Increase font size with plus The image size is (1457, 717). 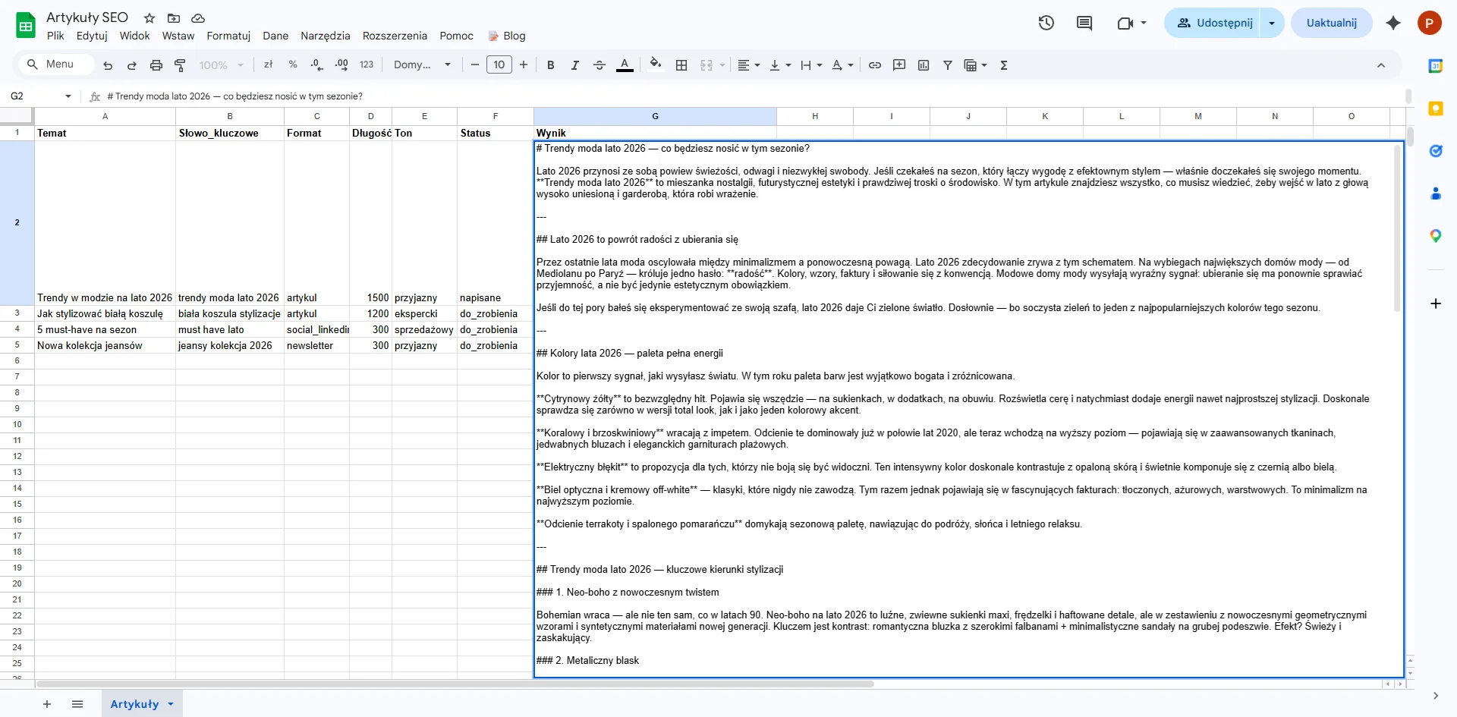click(x=524, y=65)
